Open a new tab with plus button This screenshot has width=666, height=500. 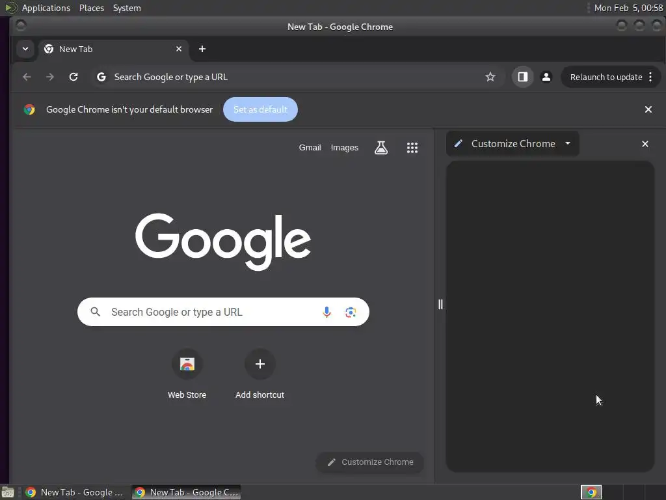click(202, 49)
